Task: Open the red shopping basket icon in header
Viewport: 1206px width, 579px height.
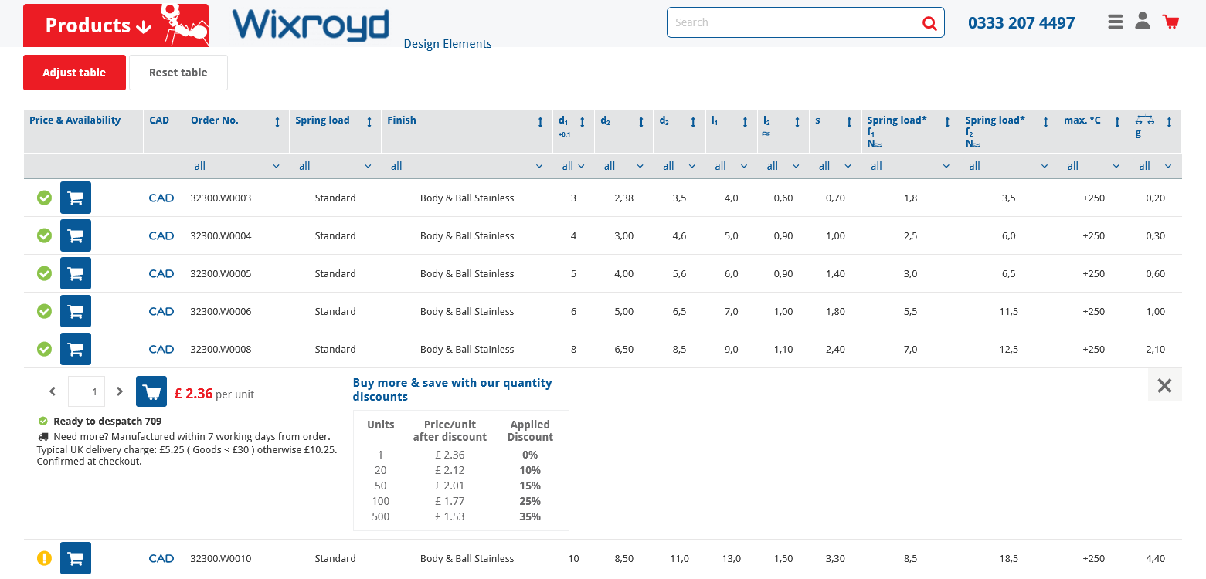Action: tap(1170, 22)
